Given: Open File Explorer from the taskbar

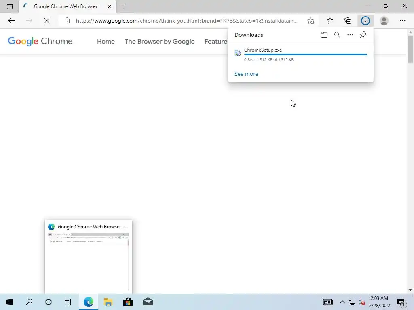Looking at the screenshot, I should click(x=108, y=302).
